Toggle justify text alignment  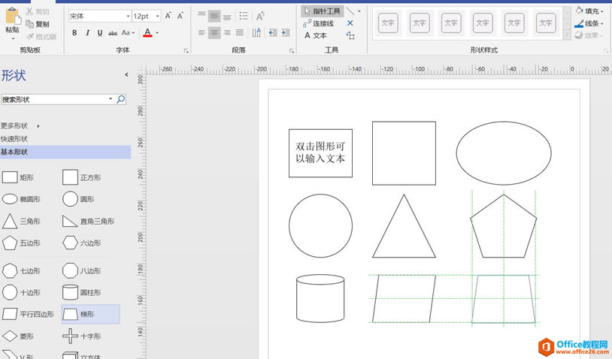(x=240, y=33)
